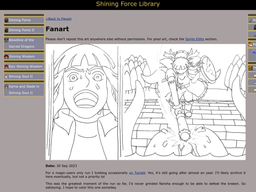The height and width of the screenshot is (192, 256).
Task: Click the Bloodline of the Sacred Dragons sprite icon
Action: 6,40
